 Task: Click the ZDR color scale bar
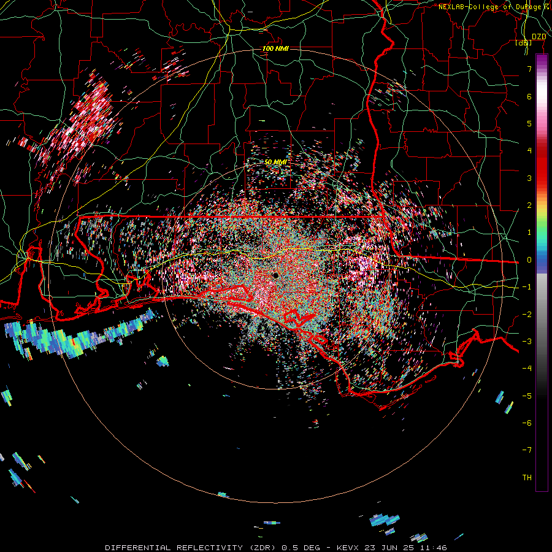pyautogui.click(x=542, y=272)
